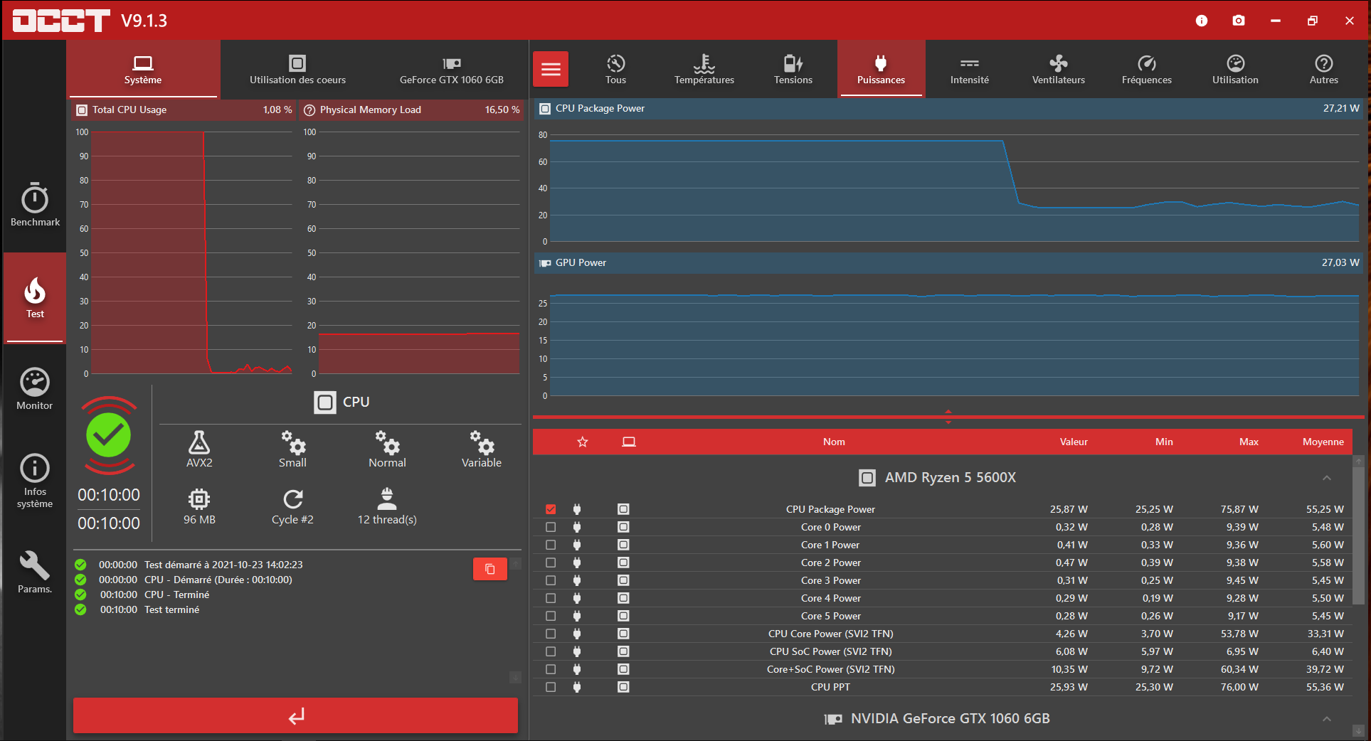
Task: Open Infos système in sidebar
Action: tap(35, 481)
